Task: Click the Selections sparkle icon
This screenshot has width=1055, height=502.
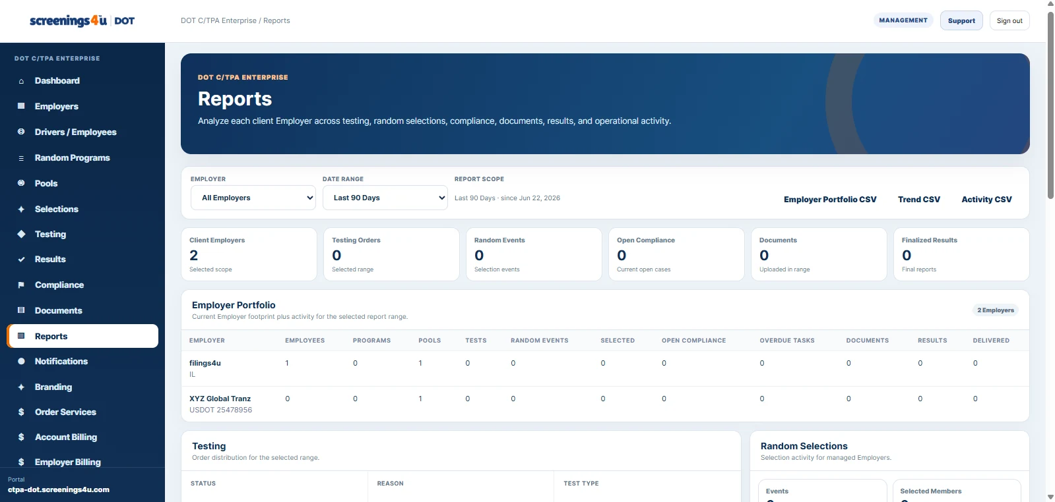Action: tap(21, 209)
